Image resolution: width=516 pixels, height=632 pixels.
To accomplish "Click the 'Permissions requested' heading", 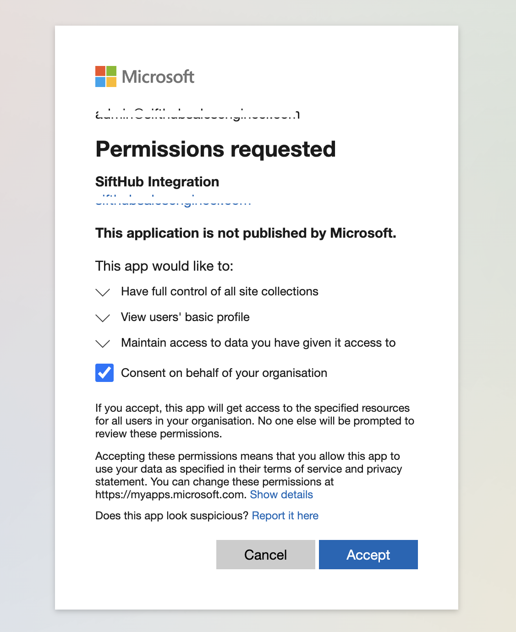I will coord(215,149).
